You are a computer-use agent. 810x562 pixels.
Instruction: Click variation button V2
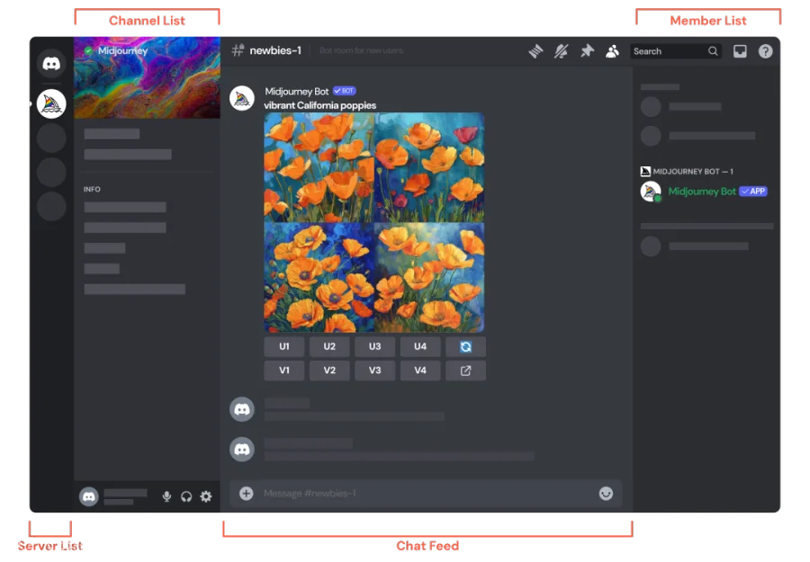pyautogui.click(x=329, y=370)
